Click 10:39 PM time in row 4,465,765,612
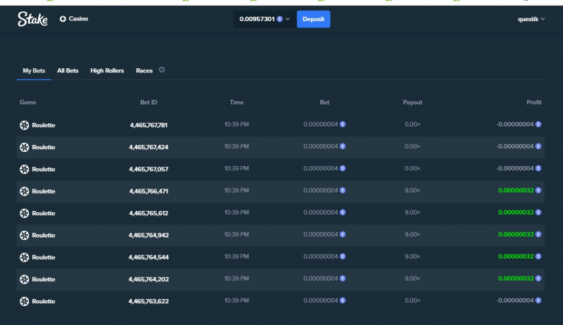563x325 pixels. point(236,212)
